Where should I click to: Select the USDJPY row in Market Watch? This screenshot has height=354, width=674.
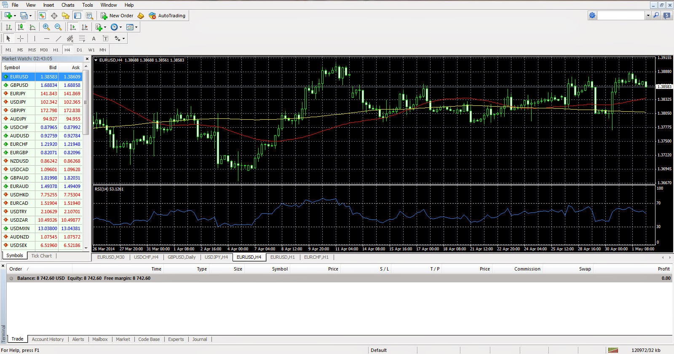point(42,102)
